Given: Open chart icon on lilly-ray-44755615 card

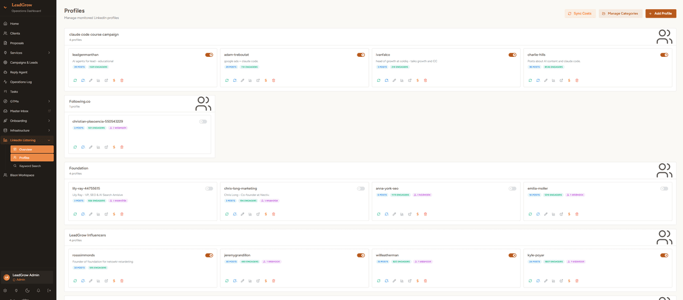Looking at the screenshot, I should (98, 214).
